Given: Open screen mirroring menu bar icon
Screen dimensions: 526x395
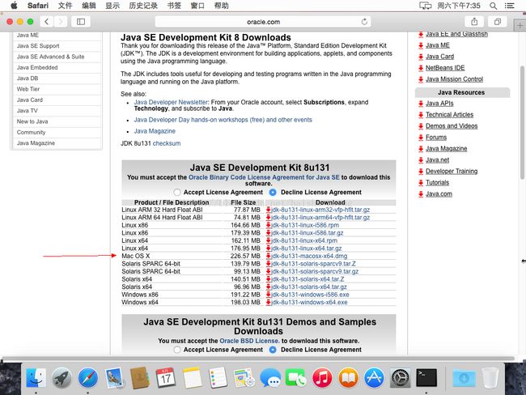Looking at the screenshot, I should tap(426, 6).
